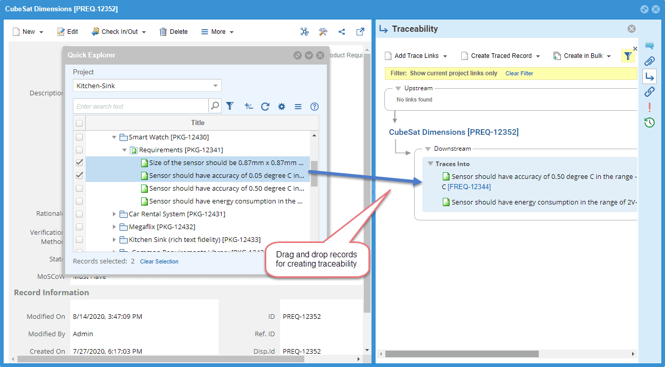Toggle the select-all checkbox in Title header
The width and height of the screenshot is (665, 367).
79,123
